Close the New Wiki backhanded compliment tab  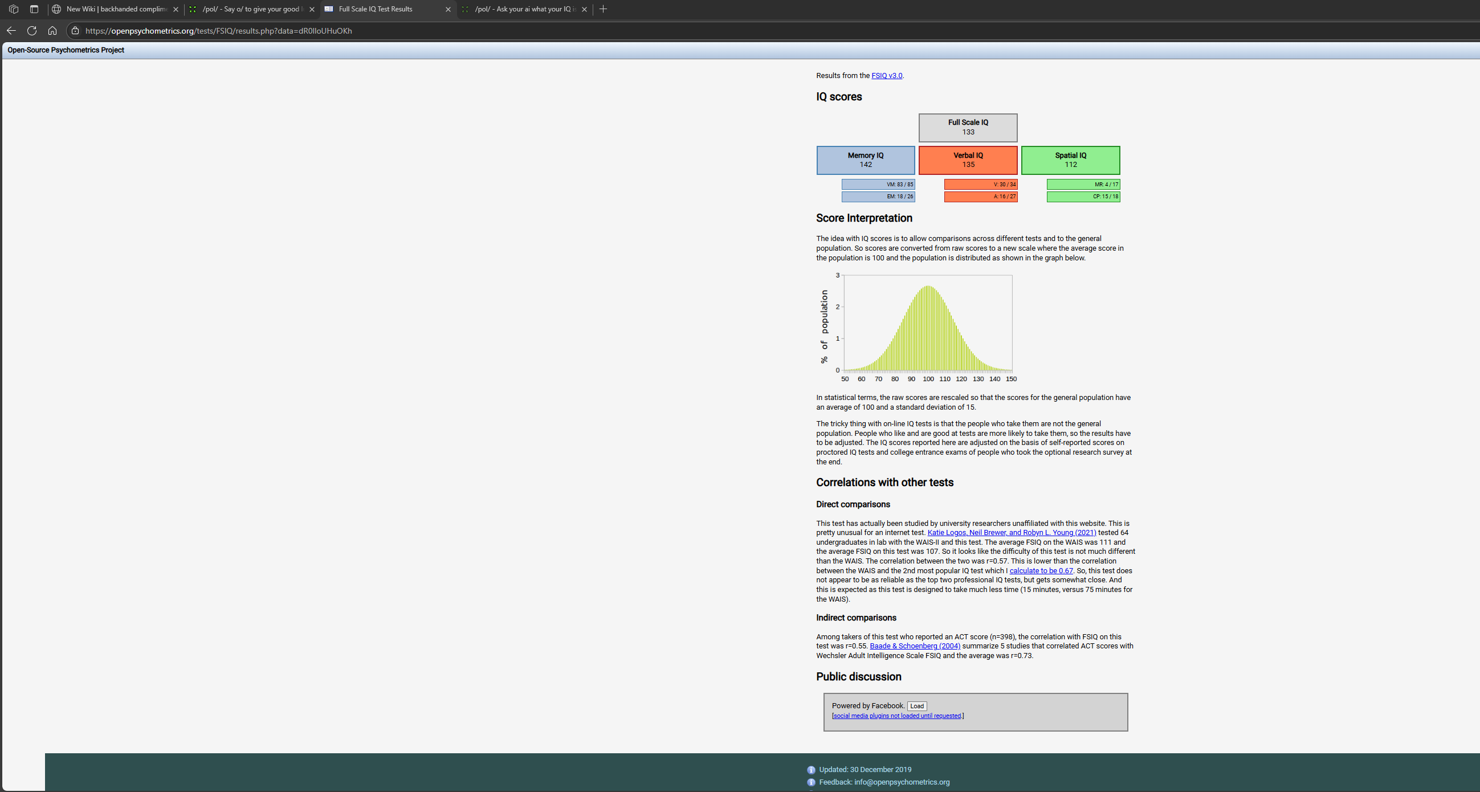click(176, 9)
